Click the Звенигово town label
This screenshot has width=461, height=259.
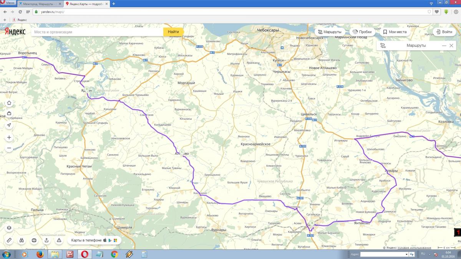click(x=403, y=80)
